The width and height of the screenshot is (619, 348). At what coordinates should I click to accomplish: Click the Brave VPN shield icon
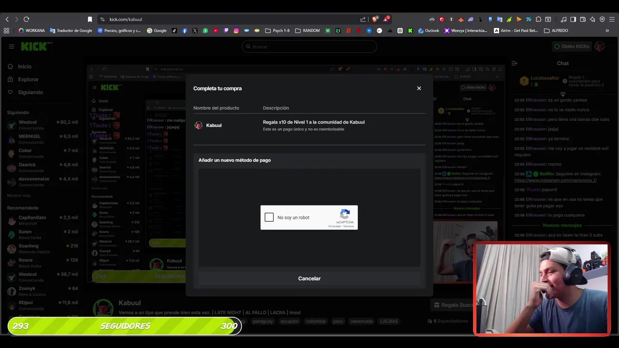tap(602, 19)
